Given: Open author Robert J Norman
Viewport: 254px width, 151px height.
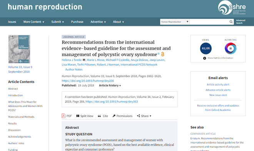Looking at the screenshot, I should click(108, 64).
